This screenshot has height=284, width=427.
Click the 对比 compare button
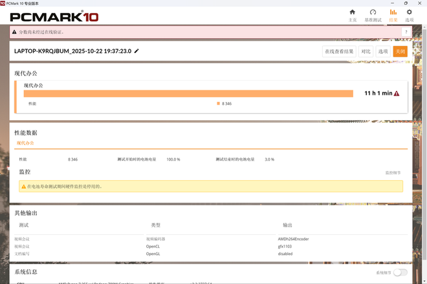tap(366, 52)
